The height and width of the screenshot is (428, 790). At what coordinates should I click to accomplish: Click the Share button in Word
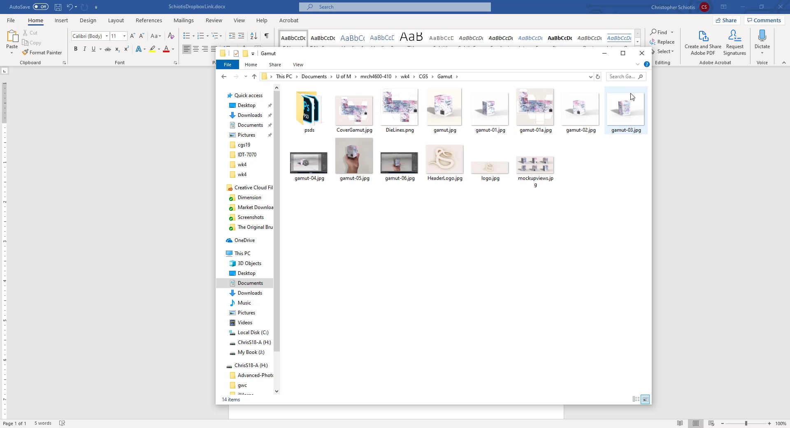(726, 20)
